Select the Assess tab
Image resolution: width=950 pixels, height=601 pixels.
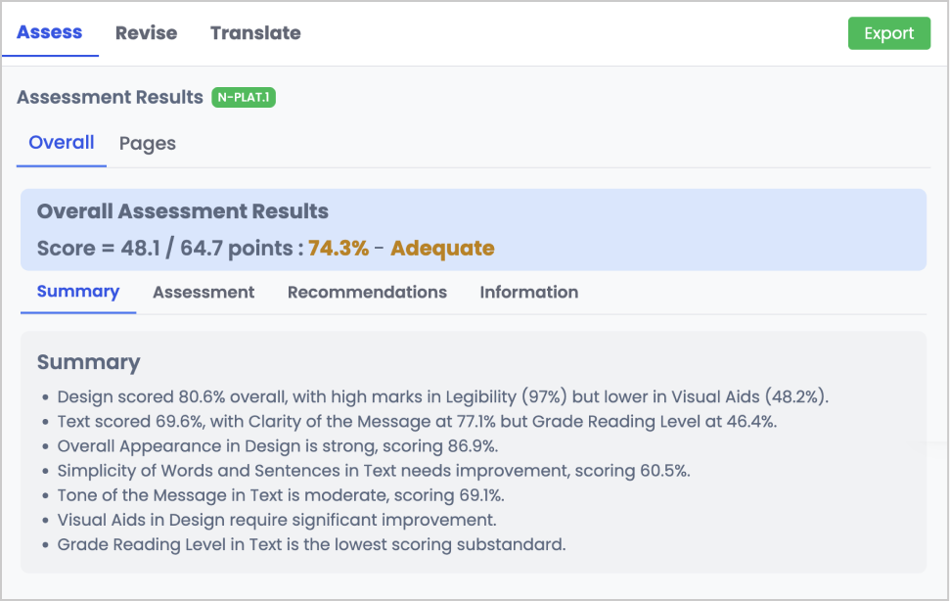pos(50,32)
